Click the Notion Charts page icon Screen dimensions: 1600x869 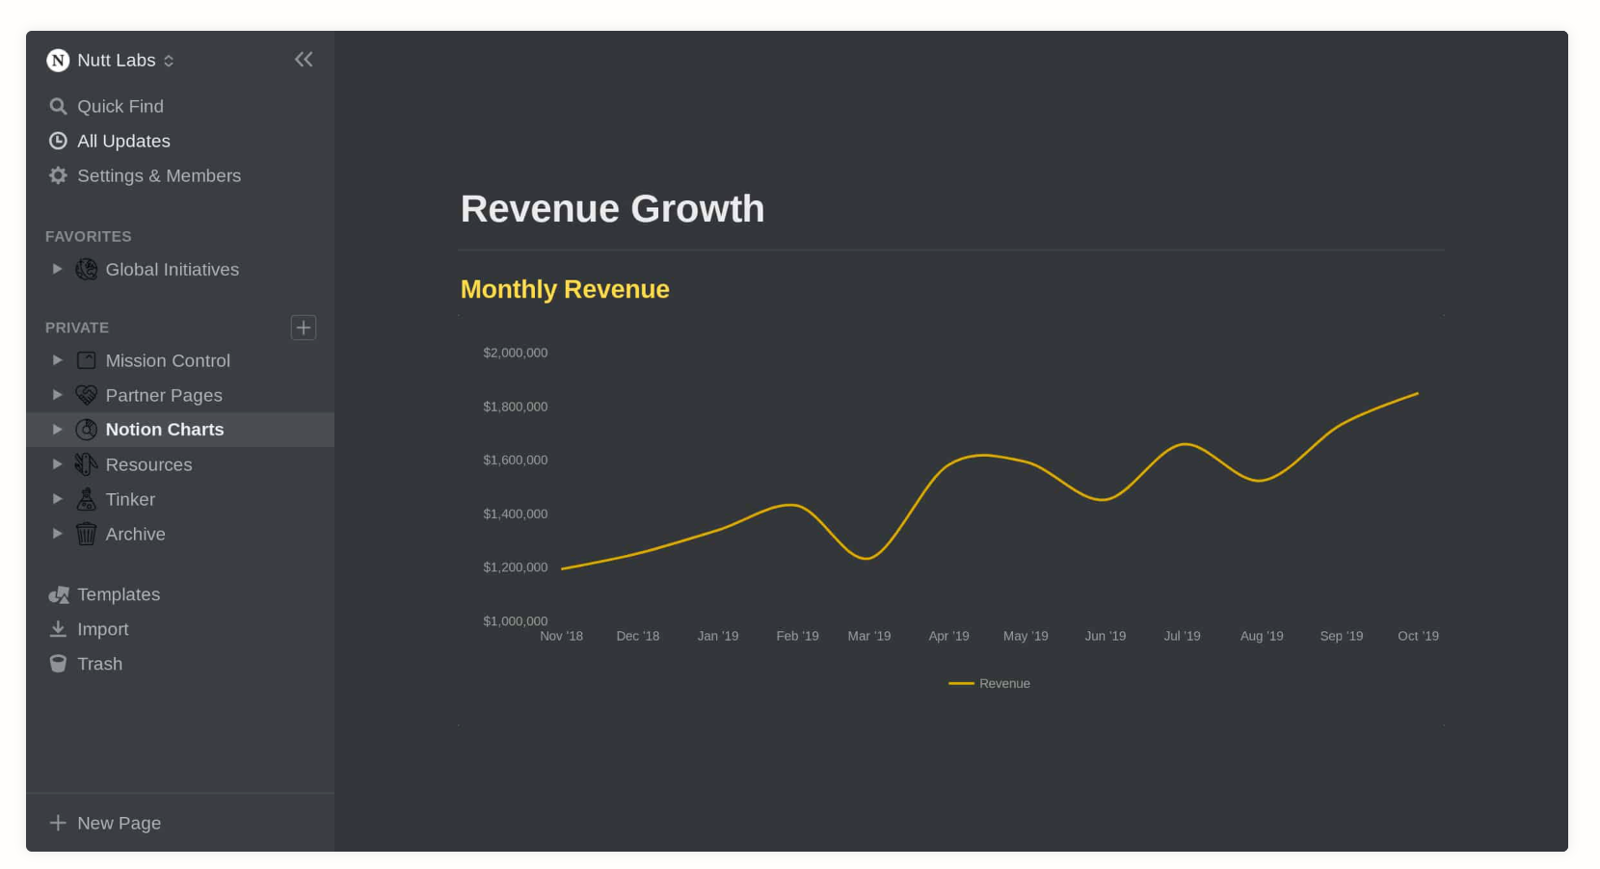click(x=86, y=430)
